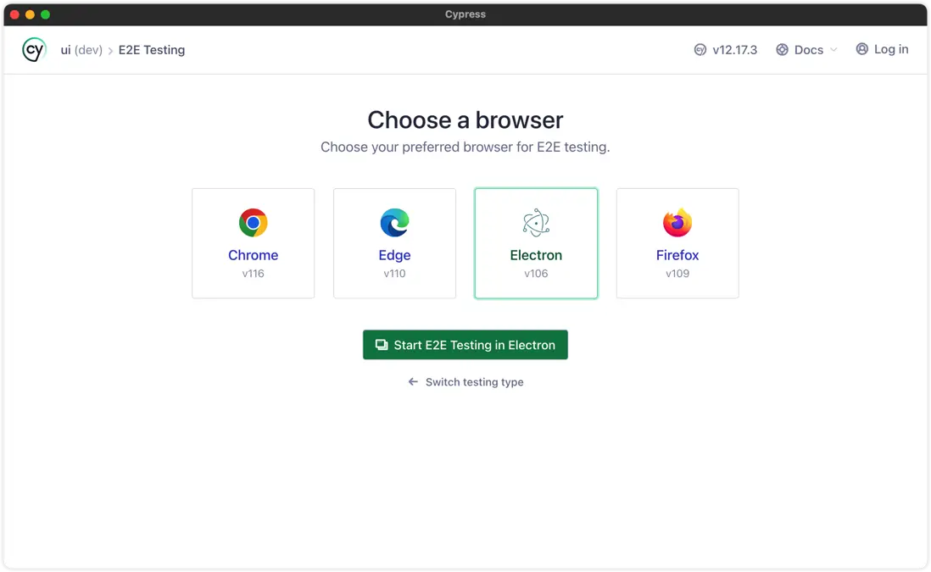
Task: Select the Electron atom icon
Action: coord(536,223)
